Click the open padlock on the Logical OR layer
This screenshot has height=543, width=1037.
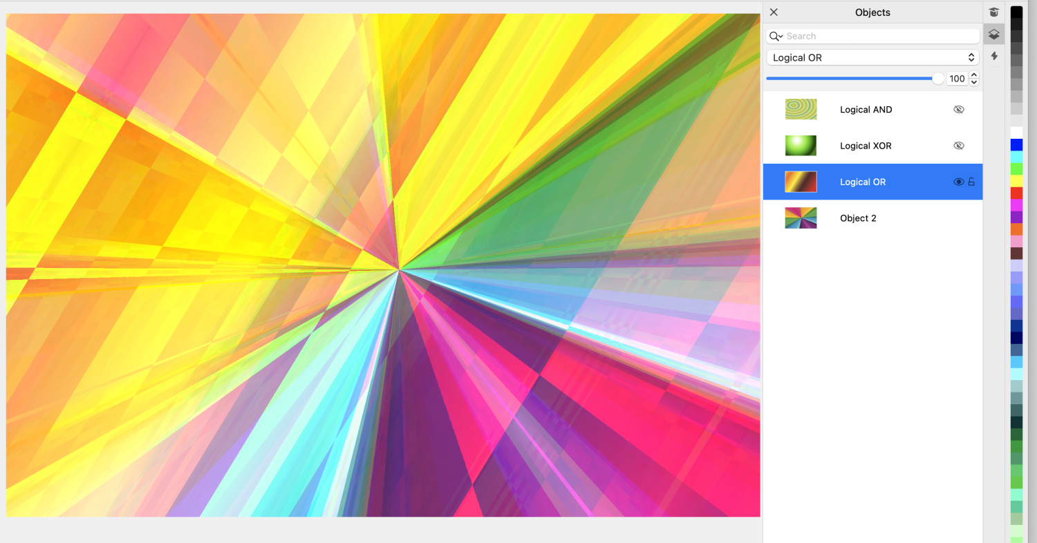point(972,182)
